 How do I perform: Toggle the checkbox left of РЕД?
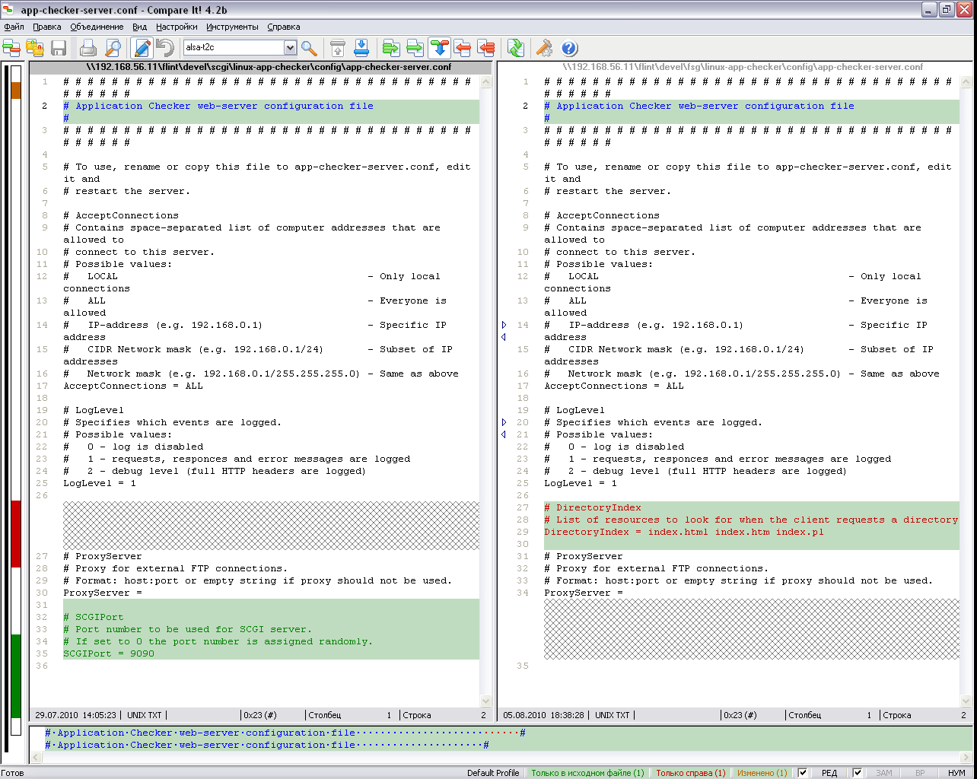click(x=803, y=773)
